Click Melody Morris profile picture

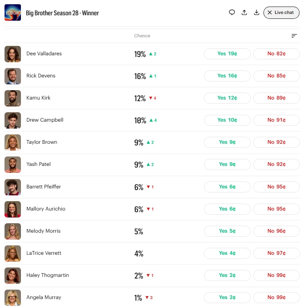coord(13,231)
